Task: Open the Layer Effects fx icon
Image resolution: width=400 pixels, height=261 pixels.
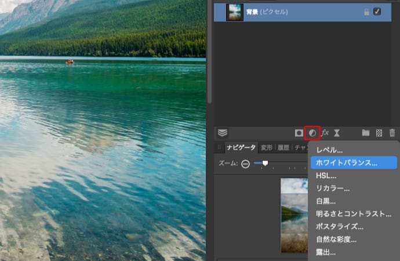Action: click(x=325, y=133)
